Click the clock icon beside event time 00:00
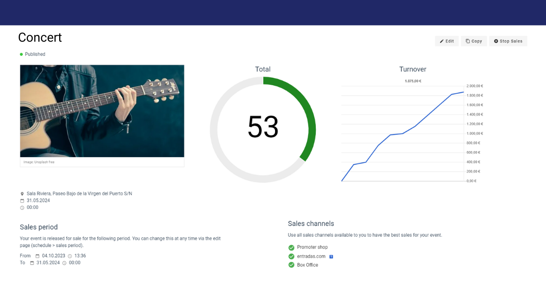Image resolution: width=546 pixels, height=287 pixels. 22,208
